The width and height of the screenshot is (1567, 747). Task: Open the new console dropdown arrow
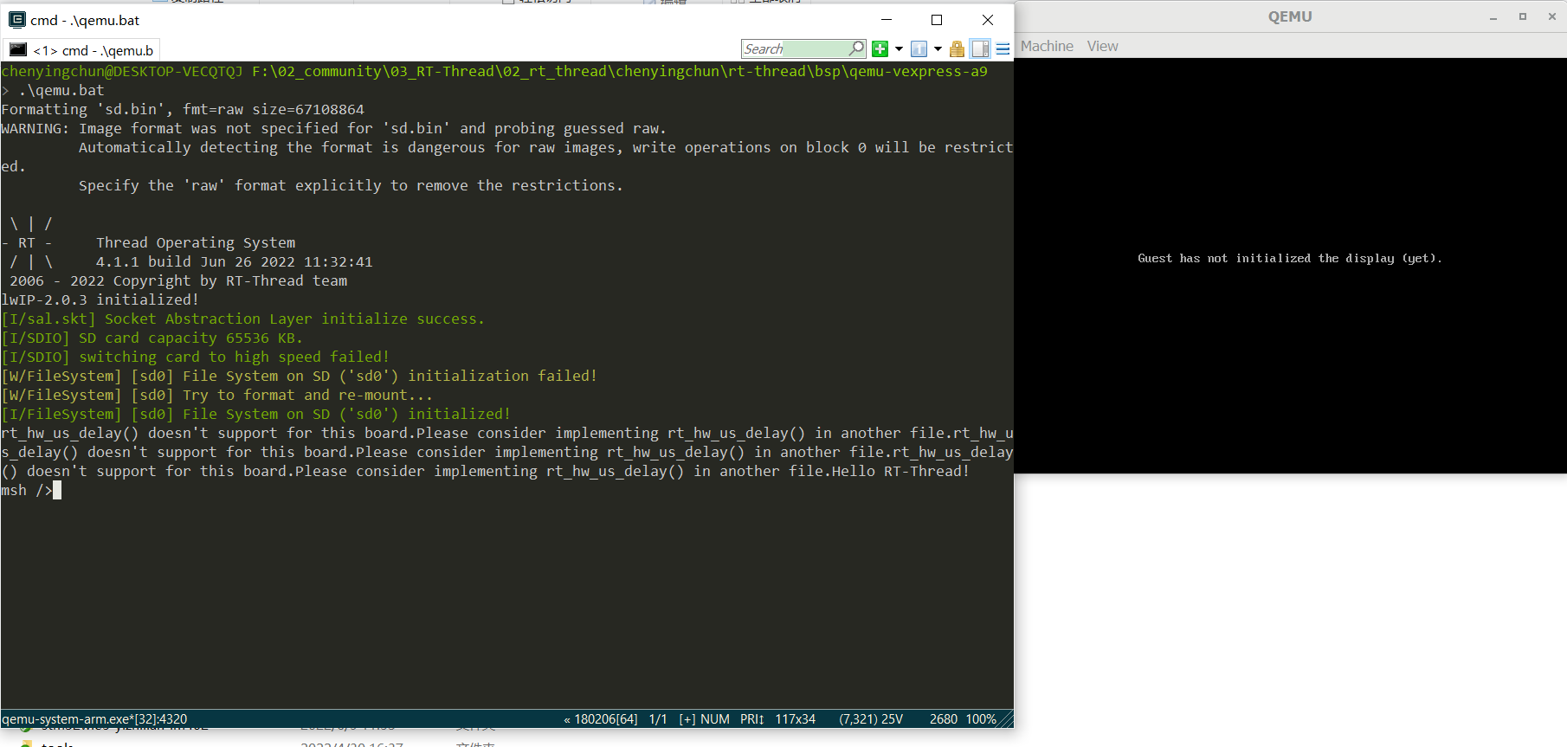pos(899,49)
